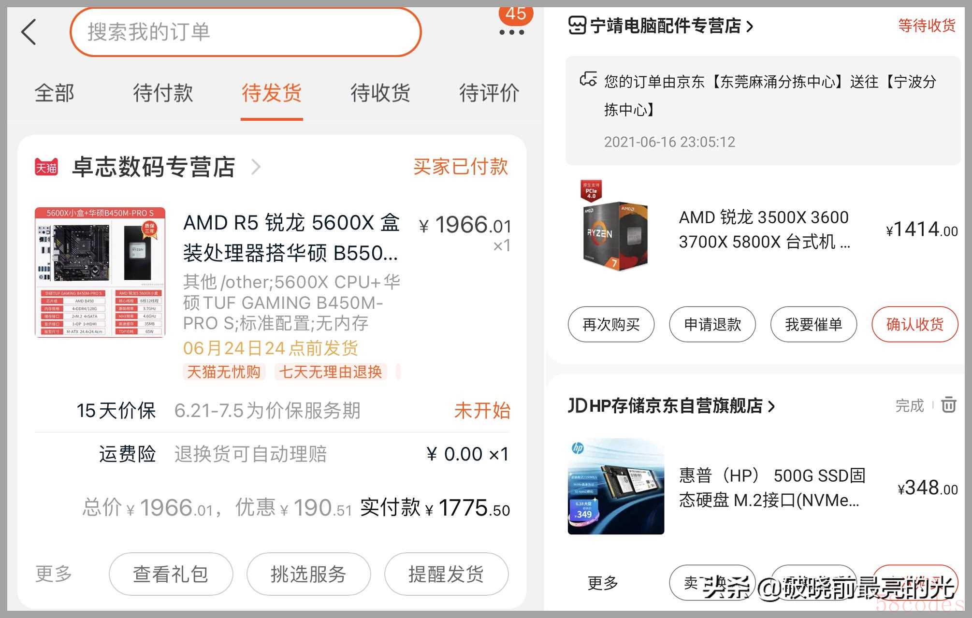Screen dimensions: 972x618
Task: Select the 待付款 tab
Action: tap(163, 93)
